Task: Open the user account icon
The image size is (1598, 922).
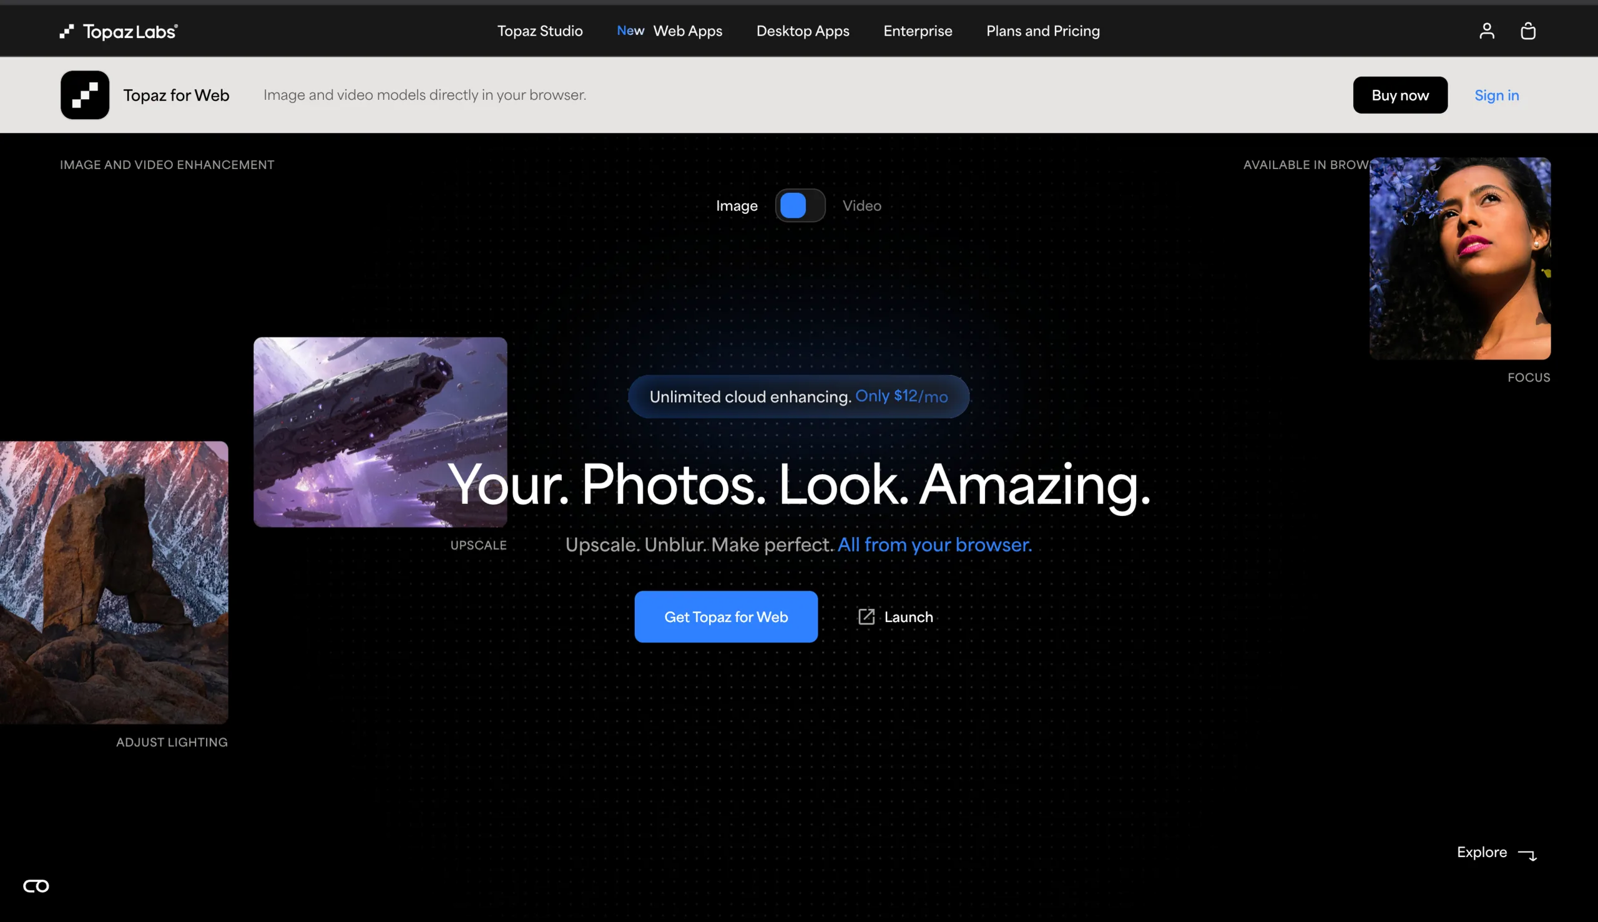Action: tap(1486, 31)
